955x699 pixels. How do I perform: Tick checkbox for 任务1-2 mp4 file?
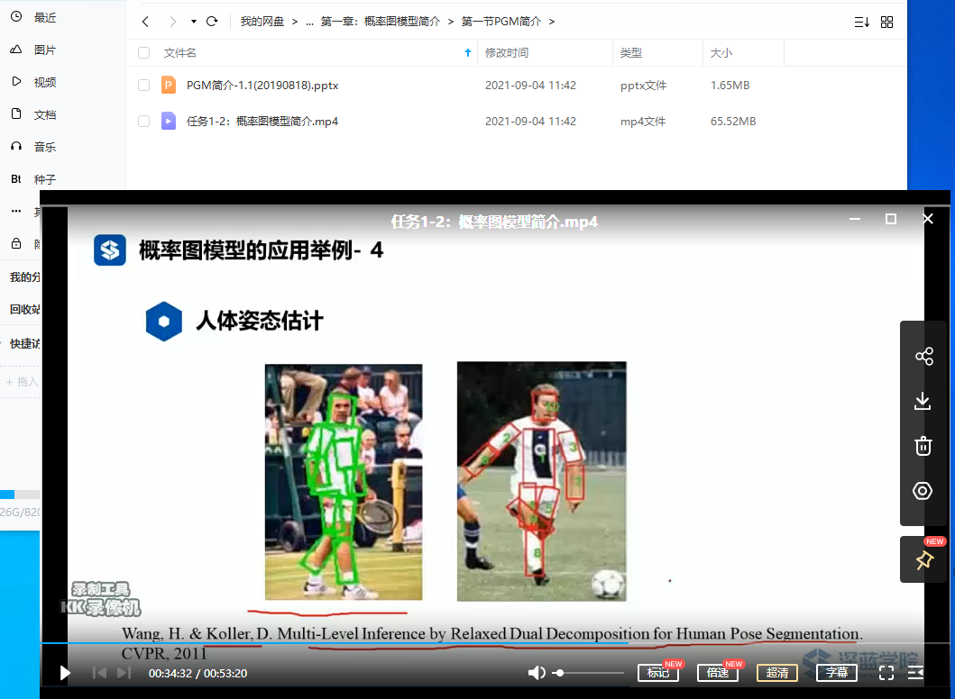coord(143,121)
